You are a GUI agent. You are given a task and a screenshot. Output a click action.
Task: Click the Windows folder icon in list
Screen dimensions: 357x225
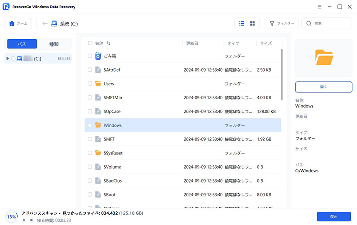[98, 125]
